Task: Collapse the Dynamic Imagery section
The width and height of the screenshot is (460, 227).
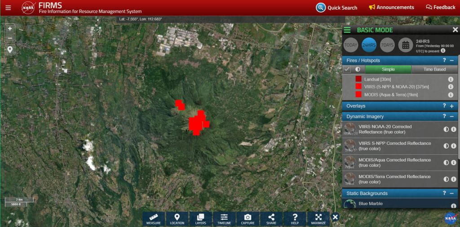Action: pos(452,116)
